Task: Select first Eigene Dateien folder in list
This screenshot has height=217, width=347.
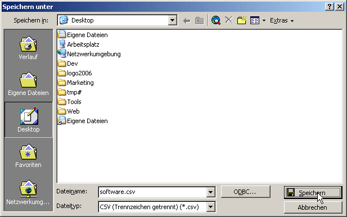Action: pos(83,35)
